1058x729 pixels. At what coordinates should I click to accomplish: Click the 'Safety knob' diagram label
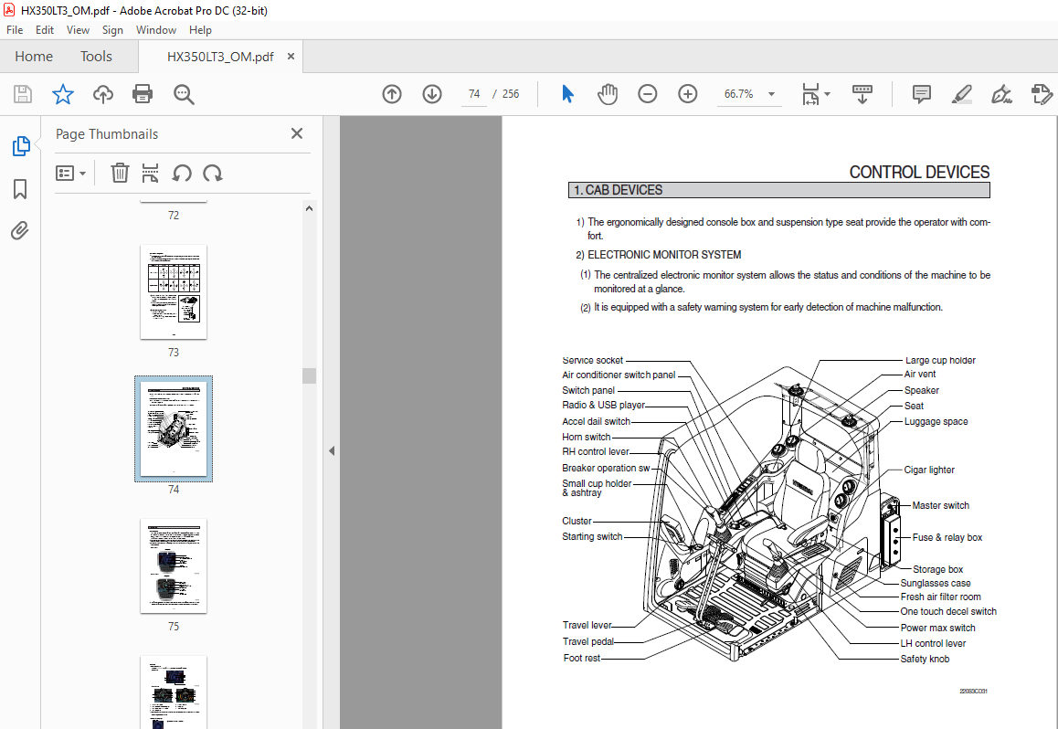[x=925, y=659]
